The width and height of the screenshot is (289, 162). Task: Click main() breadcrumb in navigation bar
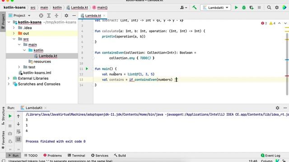100,8
